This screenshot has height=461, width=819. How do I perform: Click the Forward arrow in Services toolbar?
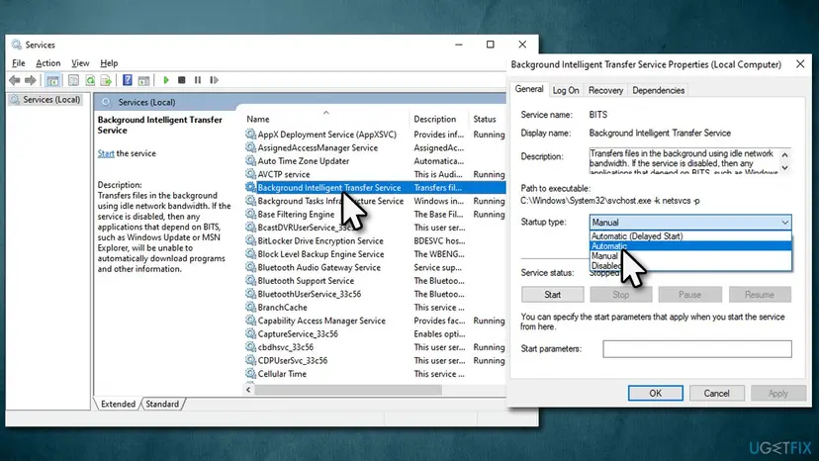point(31,80)
